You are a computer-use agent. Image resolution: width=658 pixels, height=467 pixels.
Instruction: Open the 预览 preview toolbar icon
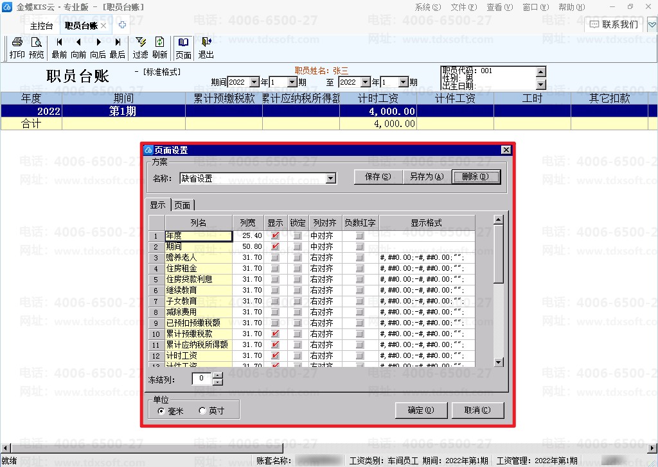click(37, 48)
